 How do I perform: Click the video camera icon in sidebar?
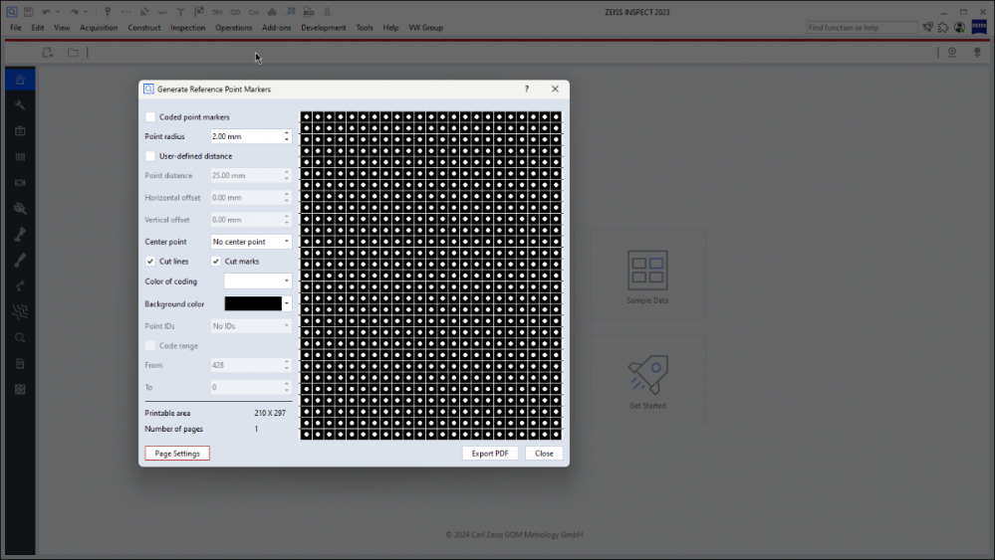coord(20,182)
